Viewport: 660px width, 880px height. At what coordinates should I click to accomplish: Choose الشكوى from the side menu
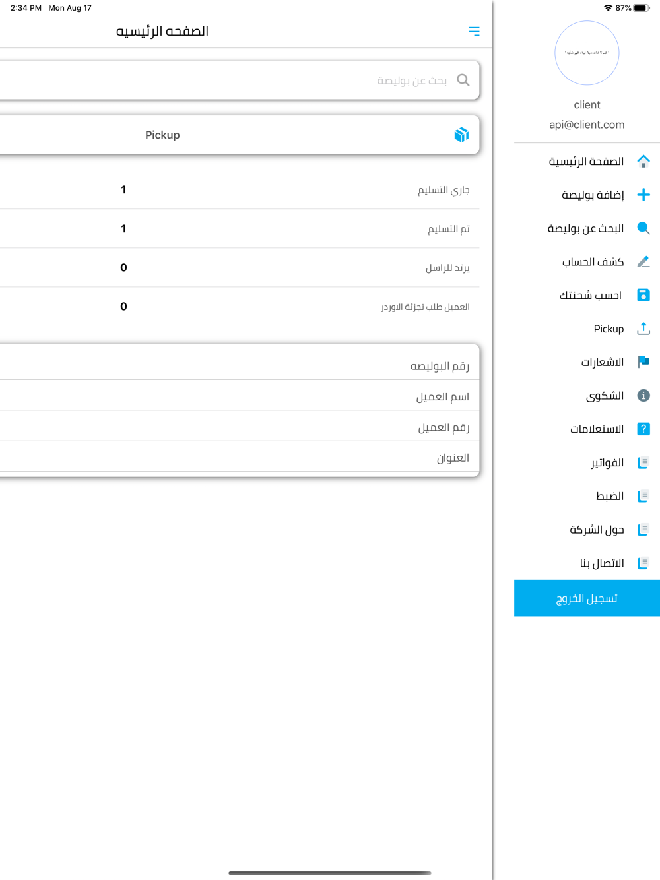click(587, 396)
